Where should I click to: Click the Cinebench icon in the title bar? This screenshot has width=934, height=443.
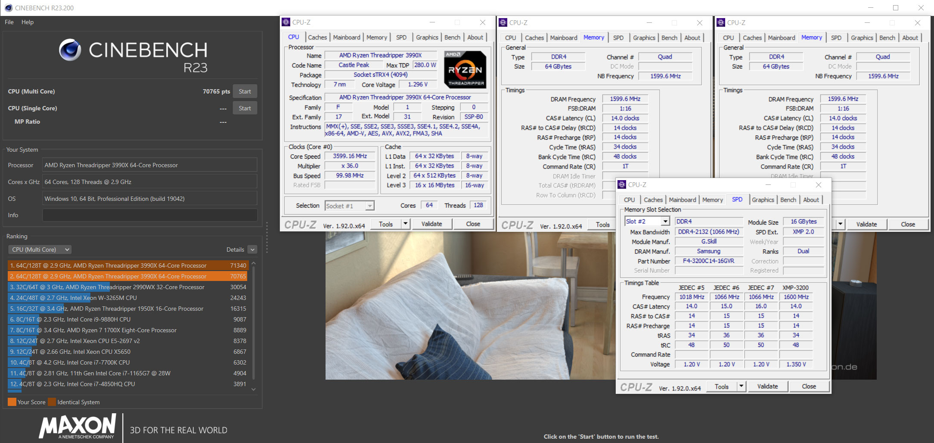tap(8, 8)
